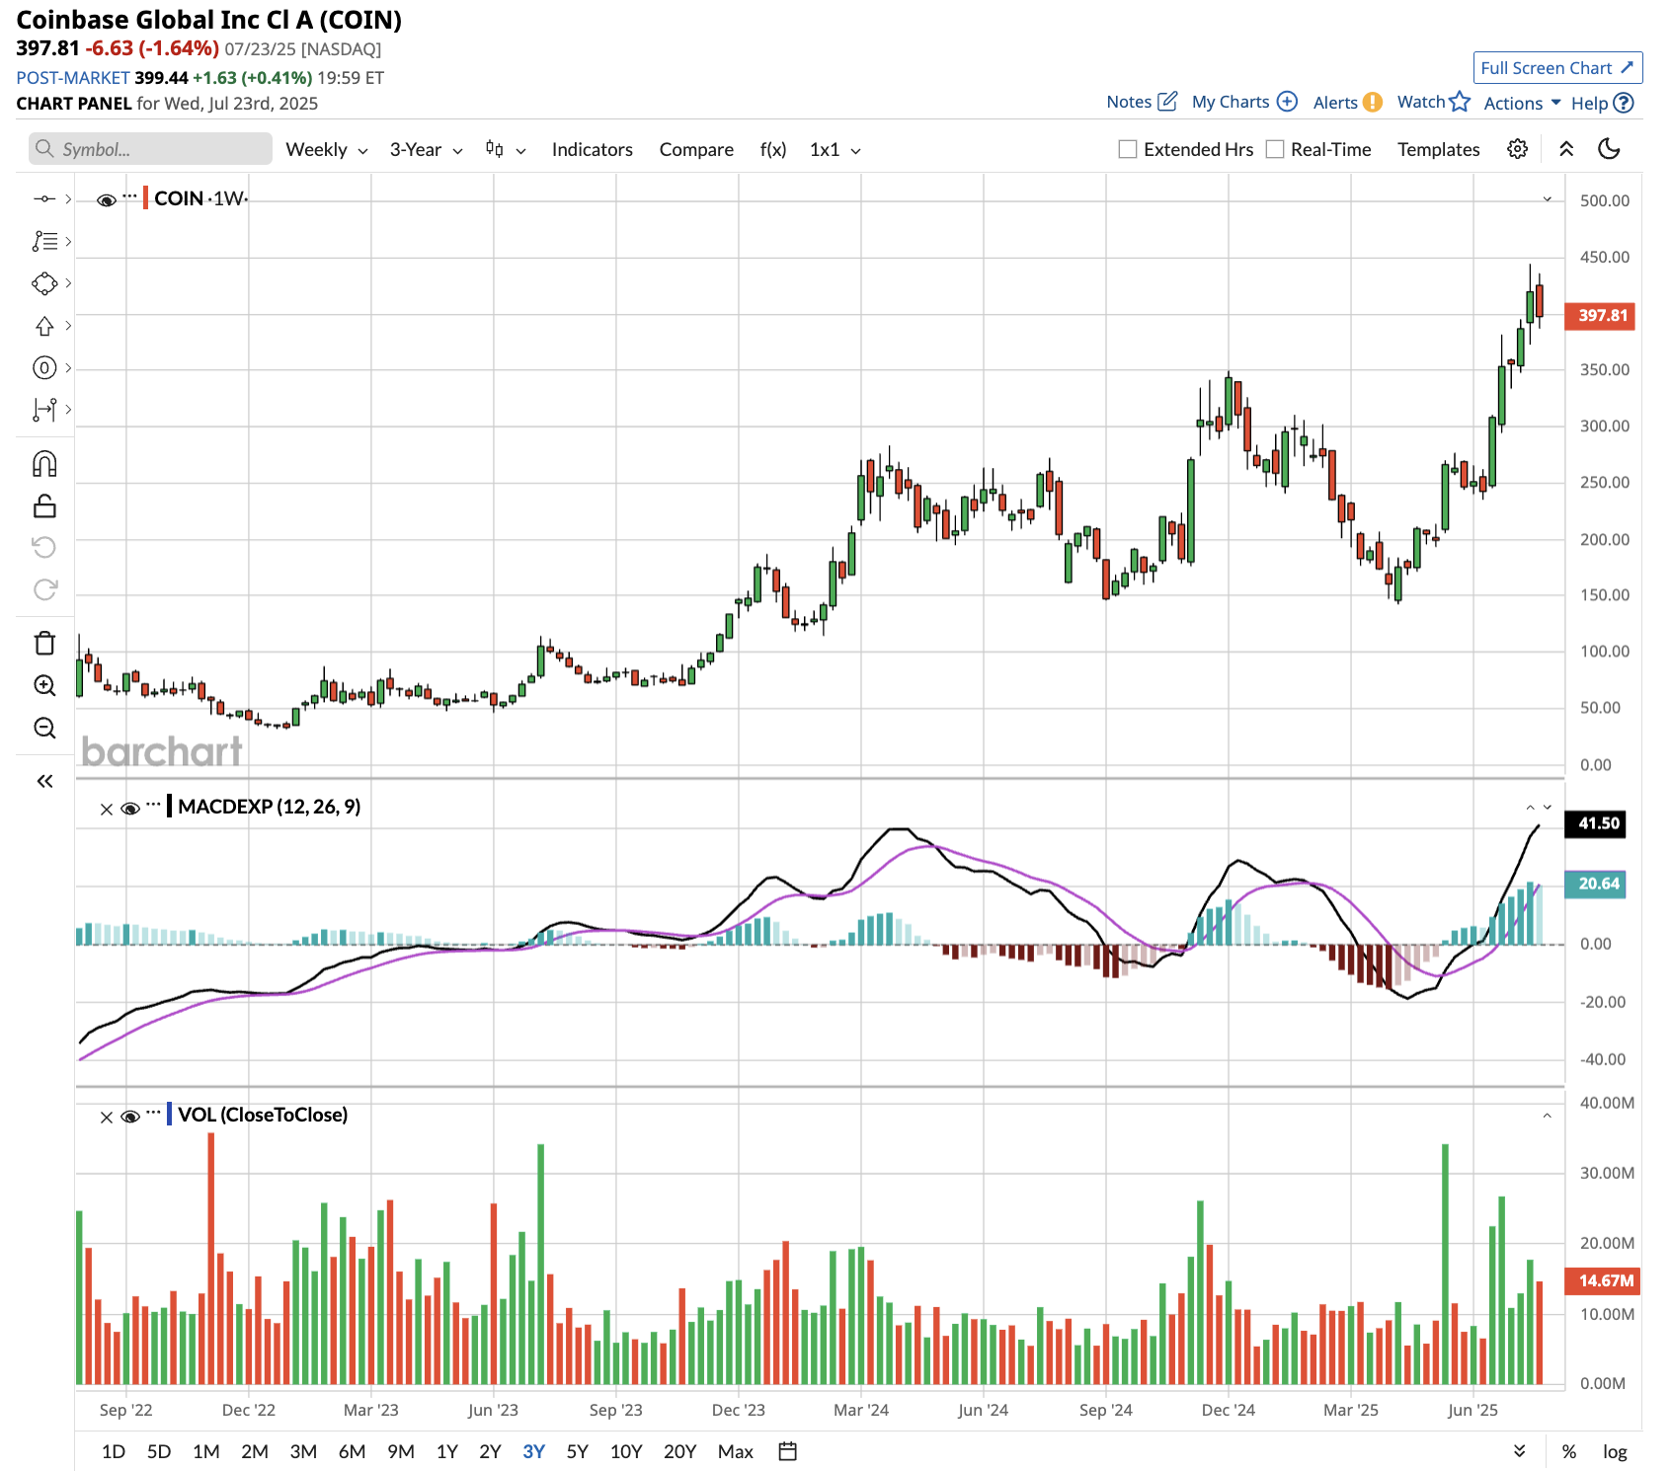Hide the COIN price series
The image size is (1671, 1471).
pyautogui.click(x=107, y=200)
